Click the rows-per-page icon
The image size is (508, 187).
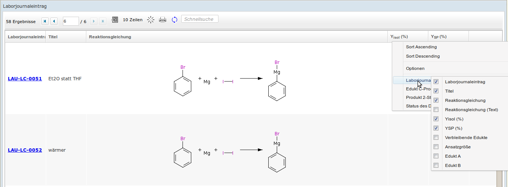click(x=115, y=20)
